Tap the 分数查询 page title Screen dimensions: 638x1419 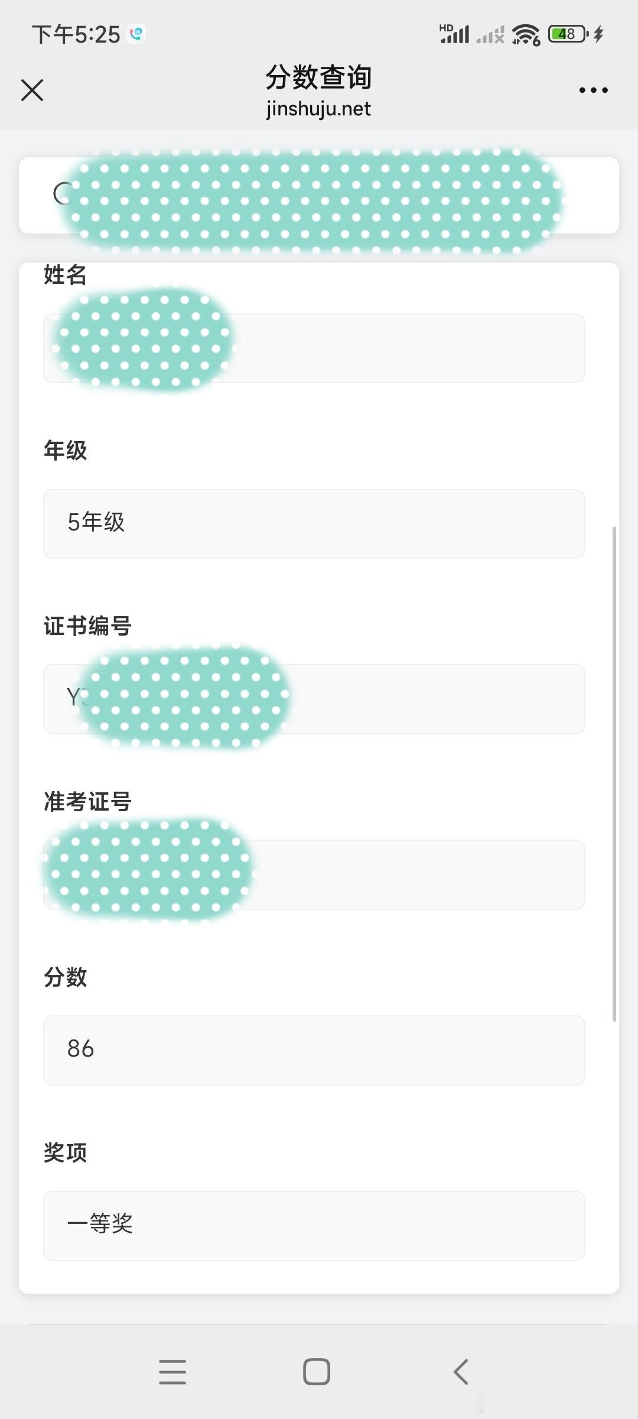[318, 77]
